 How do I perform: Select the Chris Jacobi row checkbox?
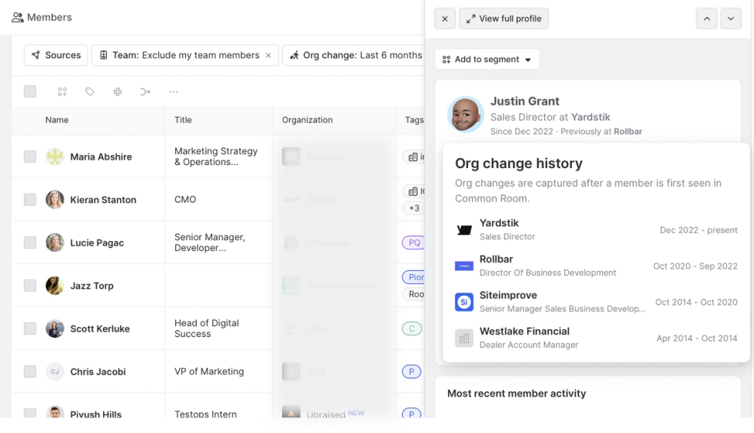pos(30,372)
